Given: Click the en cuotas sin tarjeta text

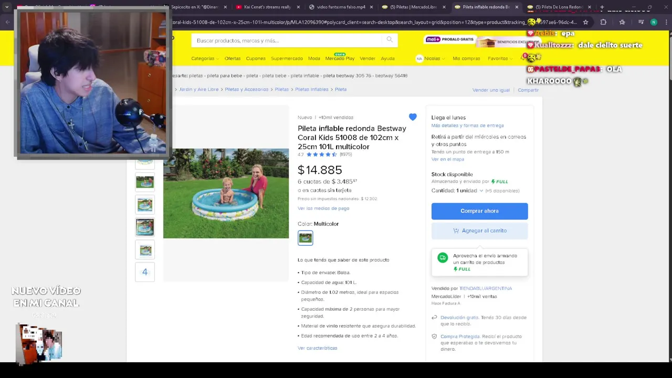Looking at the screenshot, I should click(324, 190).
